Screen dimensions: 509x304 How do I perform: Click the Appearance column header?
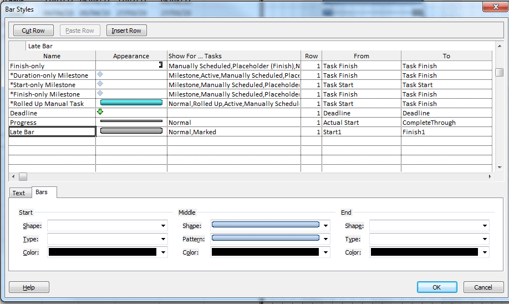pyautogui.click(x=131, y=56)
